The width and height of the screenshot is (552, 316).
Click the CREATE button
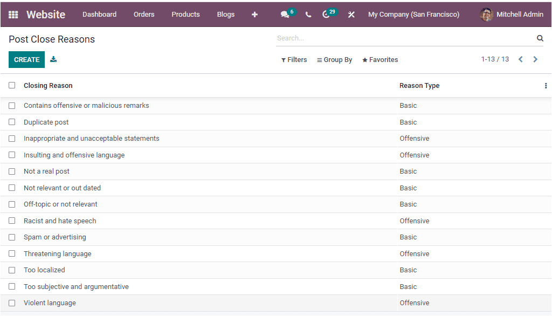pos(26,59)
